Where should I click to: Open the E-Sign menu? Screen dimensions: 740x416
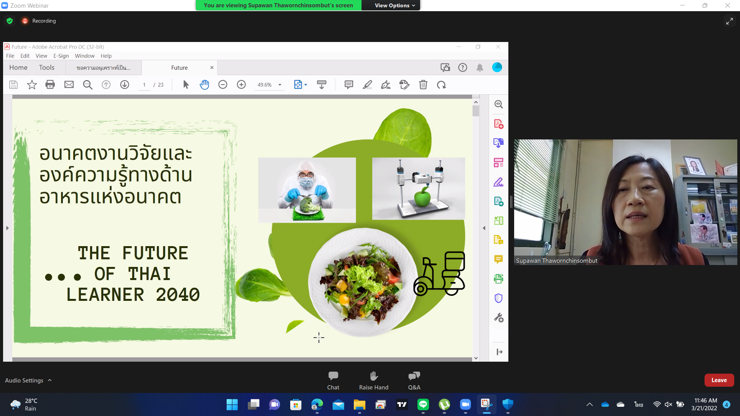(61, 56)
